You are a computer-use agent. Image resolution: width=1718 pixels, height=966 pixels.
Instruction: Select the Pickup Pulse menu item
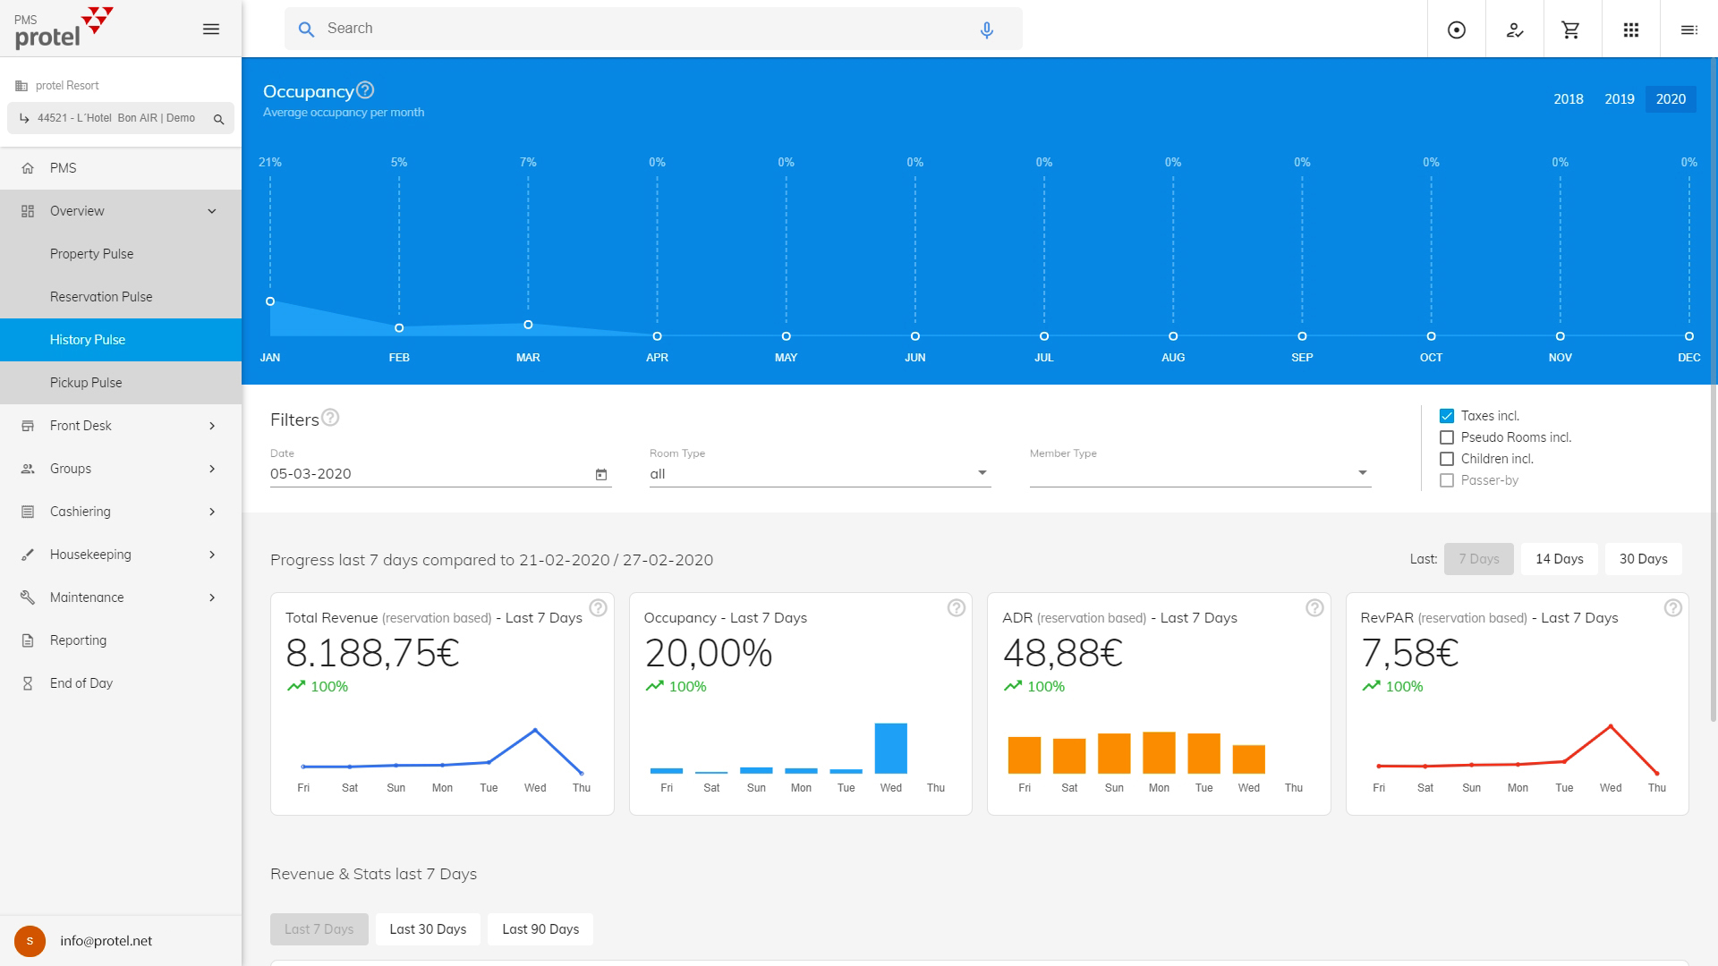(86, 383)
